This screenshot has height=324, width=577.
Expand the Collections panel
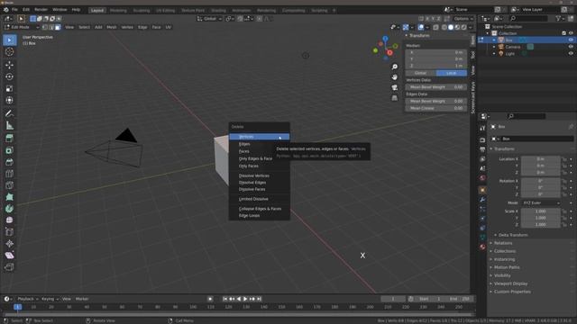coord(504,251)
